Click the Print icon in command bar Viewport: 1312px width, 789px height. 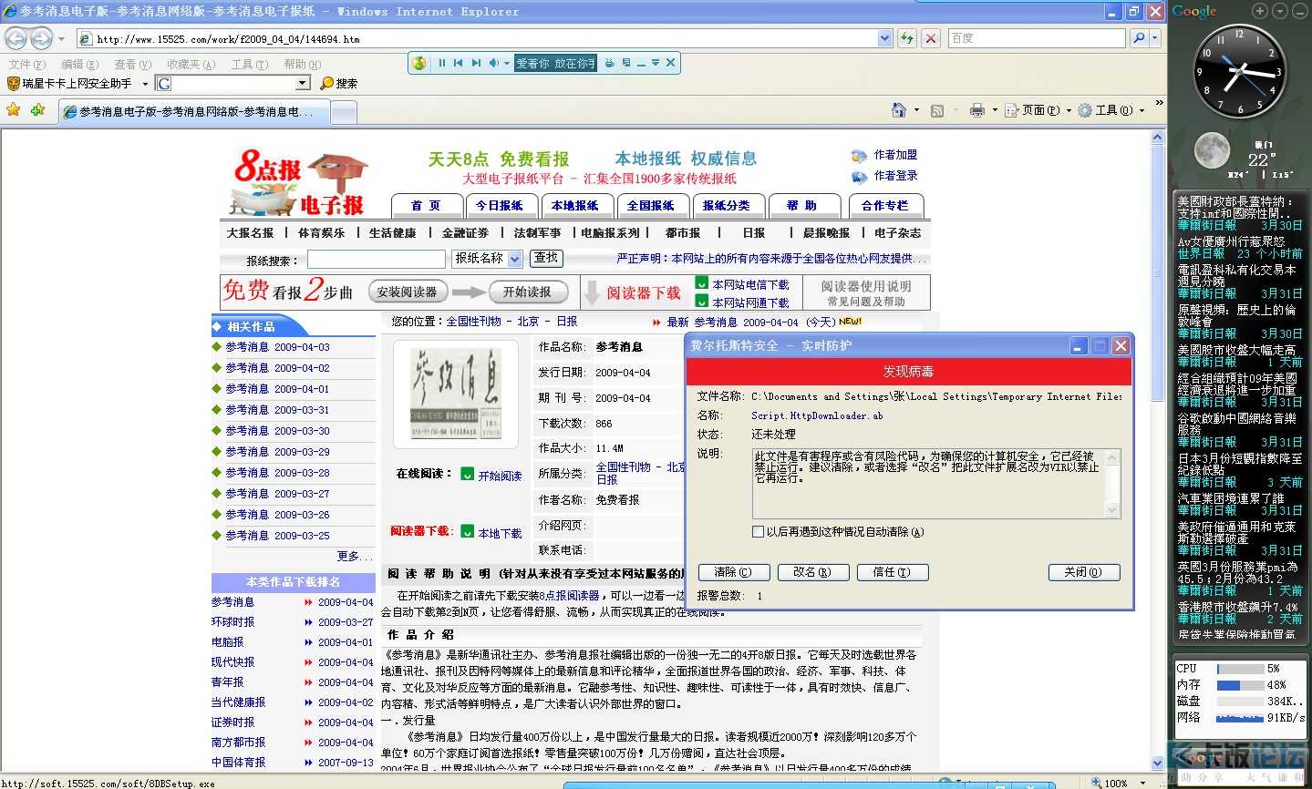click(977, 110)
